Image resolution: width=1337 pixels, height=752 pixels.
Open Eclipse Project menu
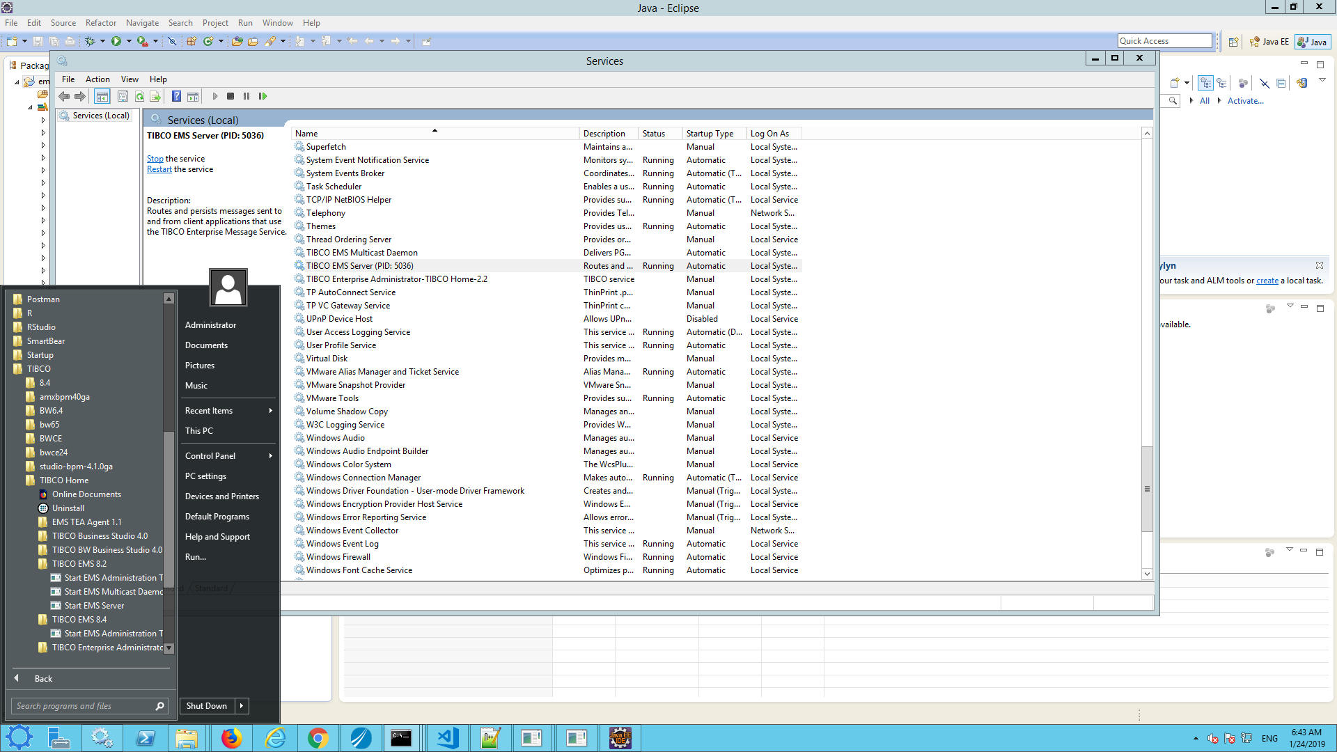click(215, 23)
